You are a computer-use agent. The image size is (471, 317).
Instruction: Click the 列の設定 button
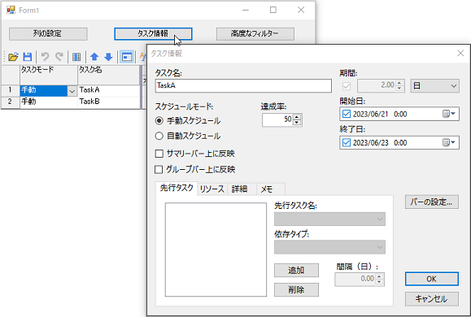tap(48, 33)
